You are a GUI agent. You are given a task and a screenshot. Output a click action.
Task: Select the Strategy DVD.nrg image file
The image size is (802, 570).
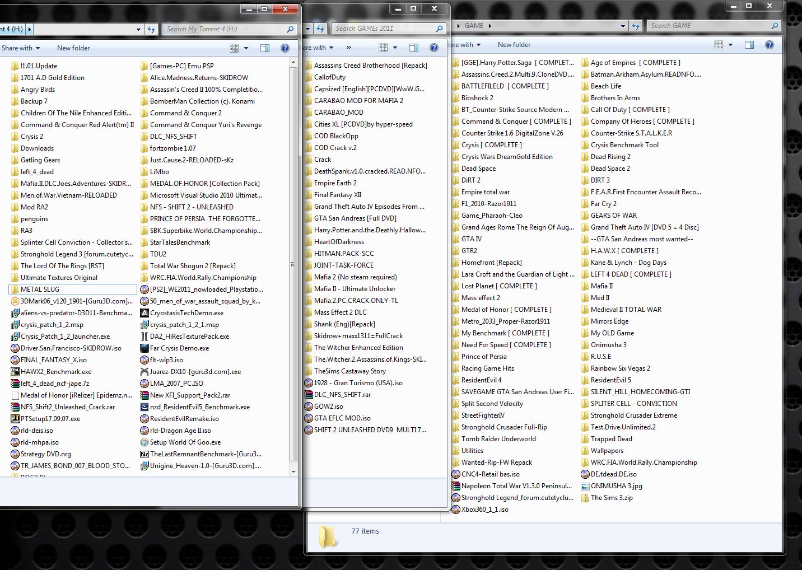[41, 454]
